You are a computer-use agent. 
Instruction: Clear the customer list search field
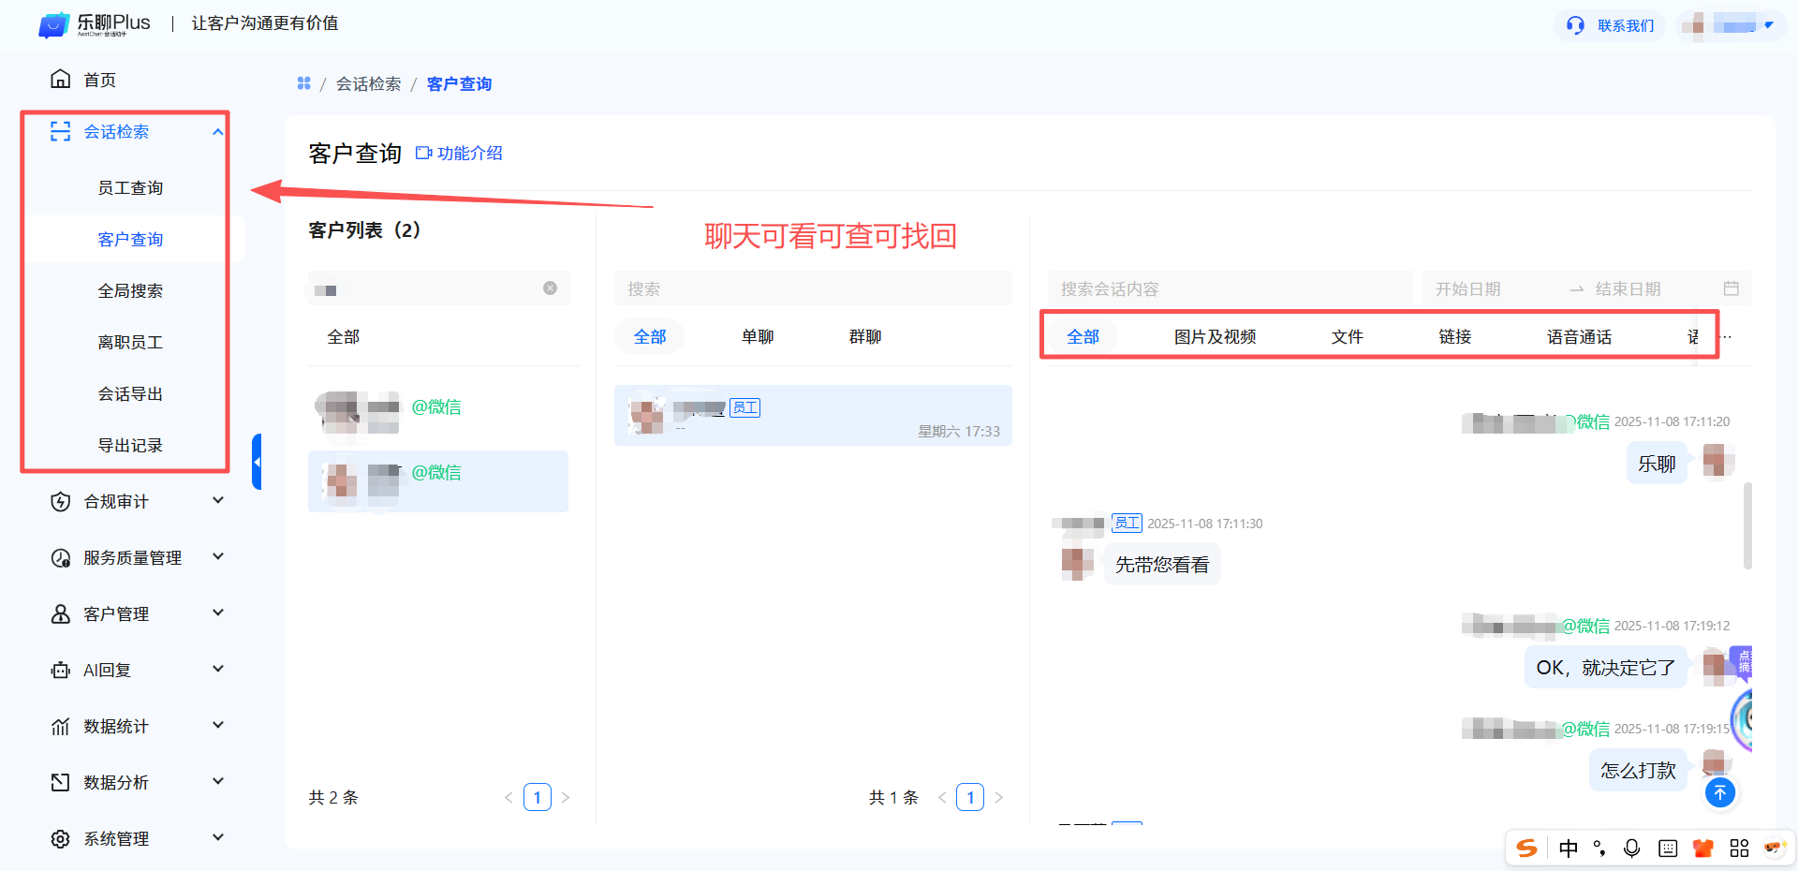tap(550, 288)
